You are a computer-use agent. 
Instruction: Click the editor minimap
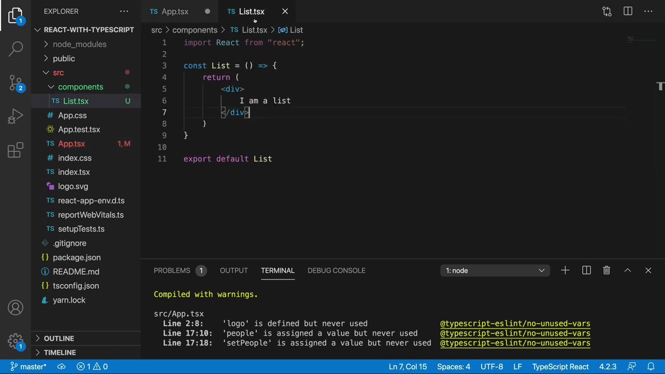tap(641, 39)
